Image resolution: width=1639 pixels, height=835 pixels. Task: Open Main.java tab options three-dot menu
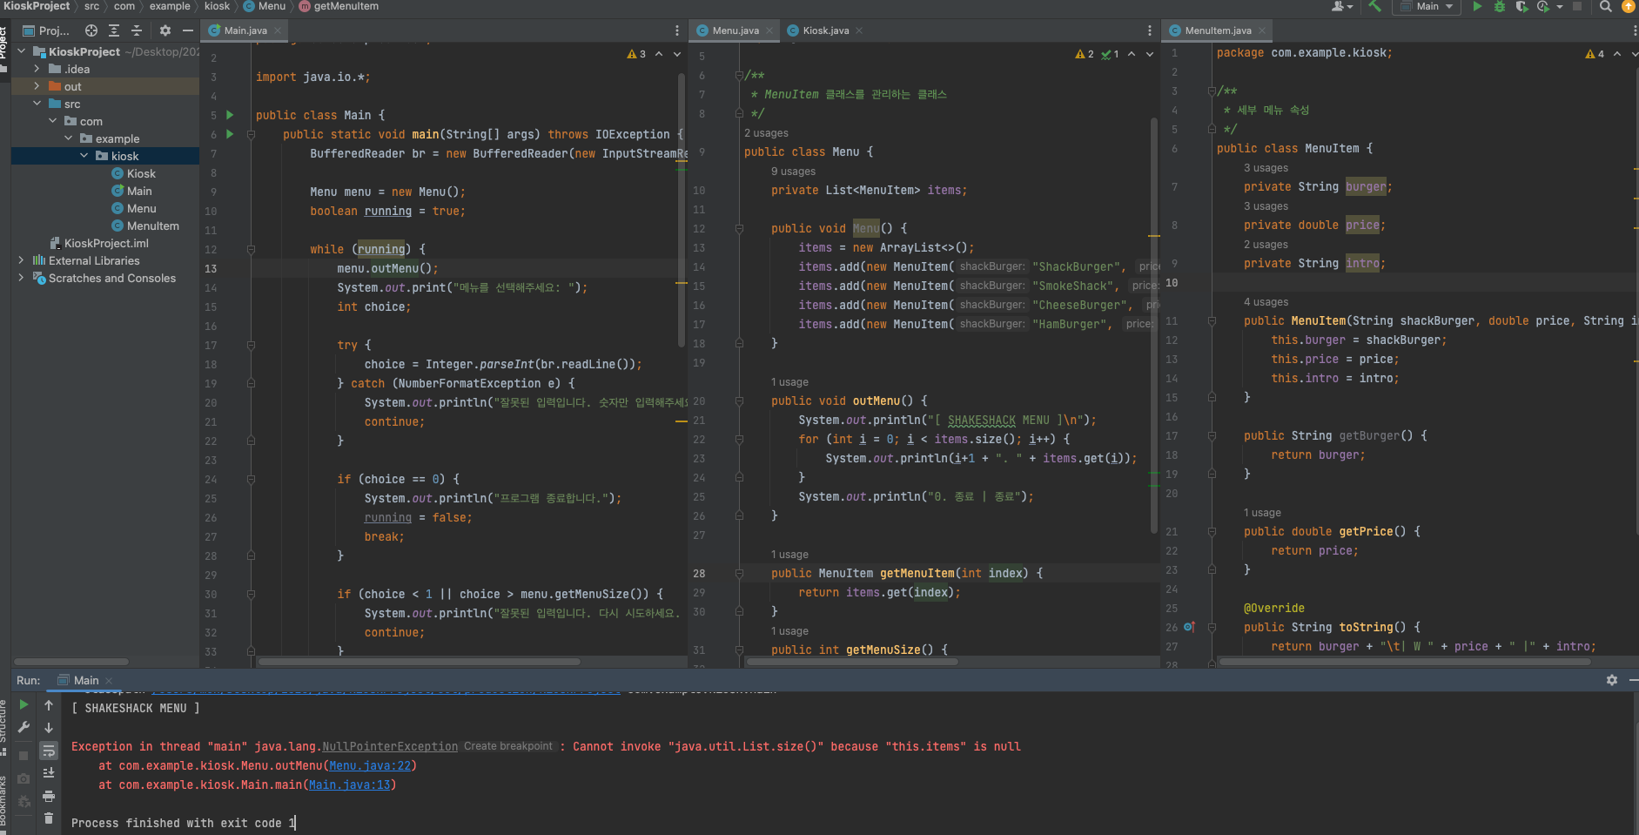coord(677,30)
